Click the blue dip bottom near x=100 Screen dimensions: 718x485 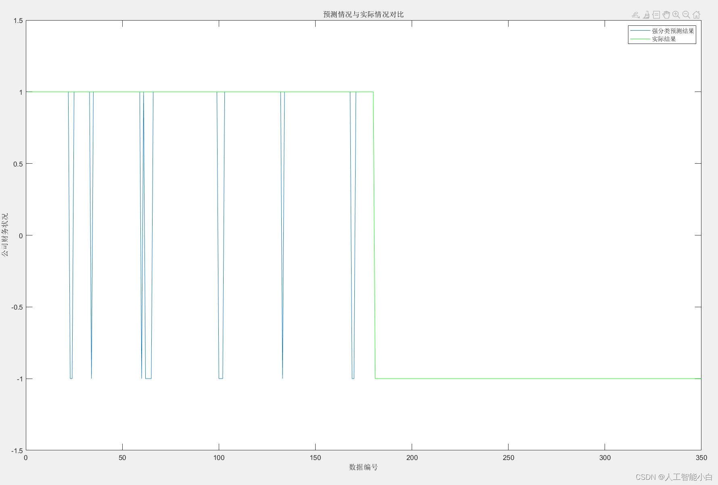point(221,378)
